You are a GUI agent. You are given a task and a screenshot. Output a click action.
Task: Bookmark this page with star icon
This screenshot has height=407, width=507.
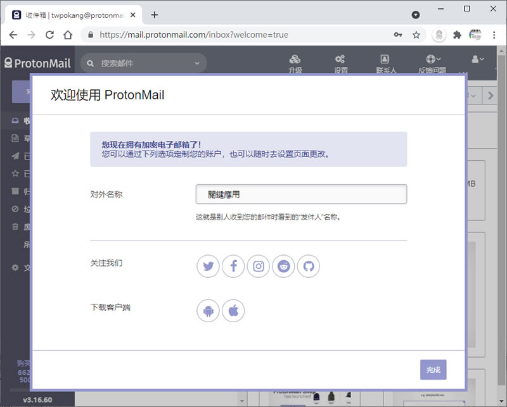416,35
